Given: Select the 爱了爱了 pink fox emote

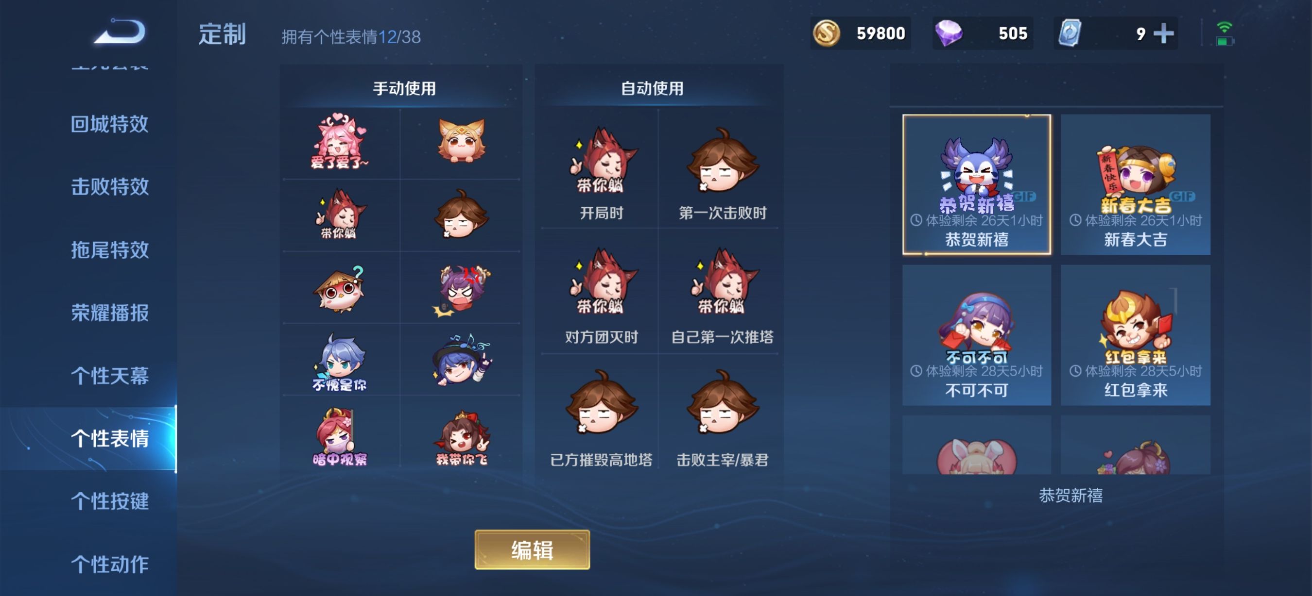Looking at the screenshot, I should (x=340, y=141).
